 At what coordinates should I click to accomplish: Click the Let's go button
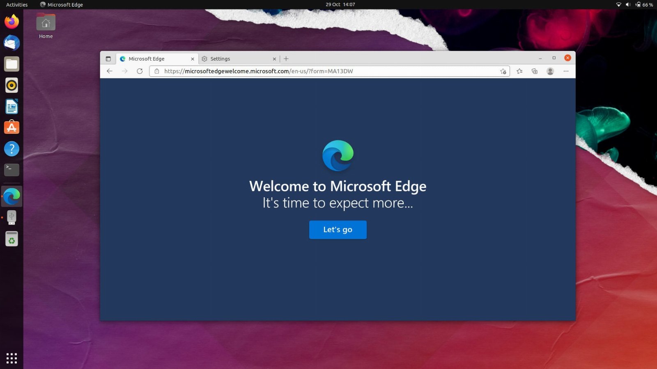(x=338, y=230)
